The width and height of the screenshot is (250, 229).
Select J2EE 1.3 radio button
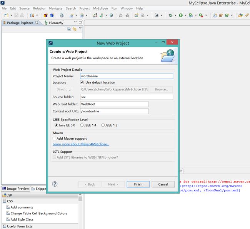pyautogui.click(x=103, y=125)
